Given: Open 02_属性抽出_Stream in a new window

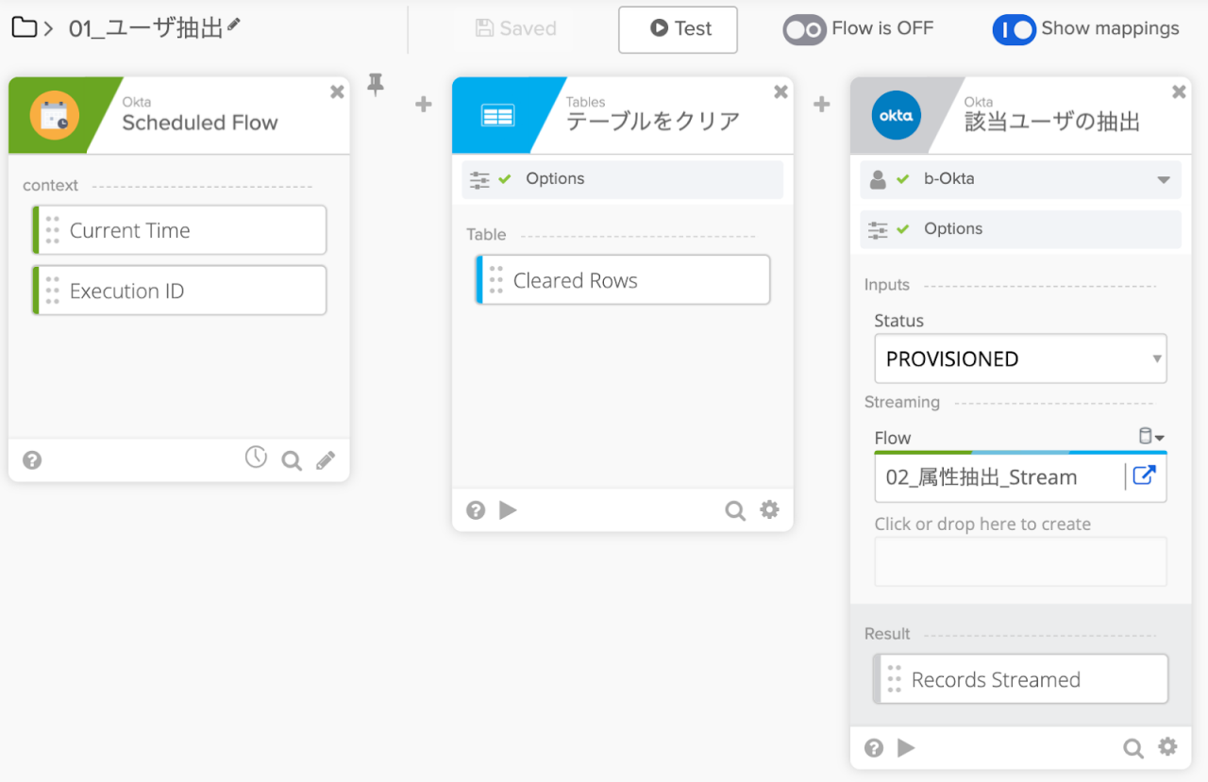Looking at the screenshot, I should [1144, 476].
